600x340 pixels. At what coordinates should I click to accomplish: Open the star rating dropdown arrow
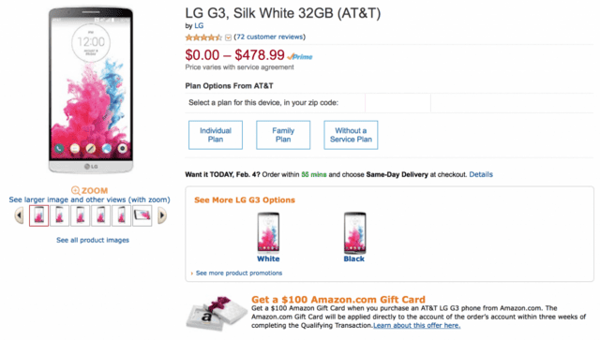[228, 37]
